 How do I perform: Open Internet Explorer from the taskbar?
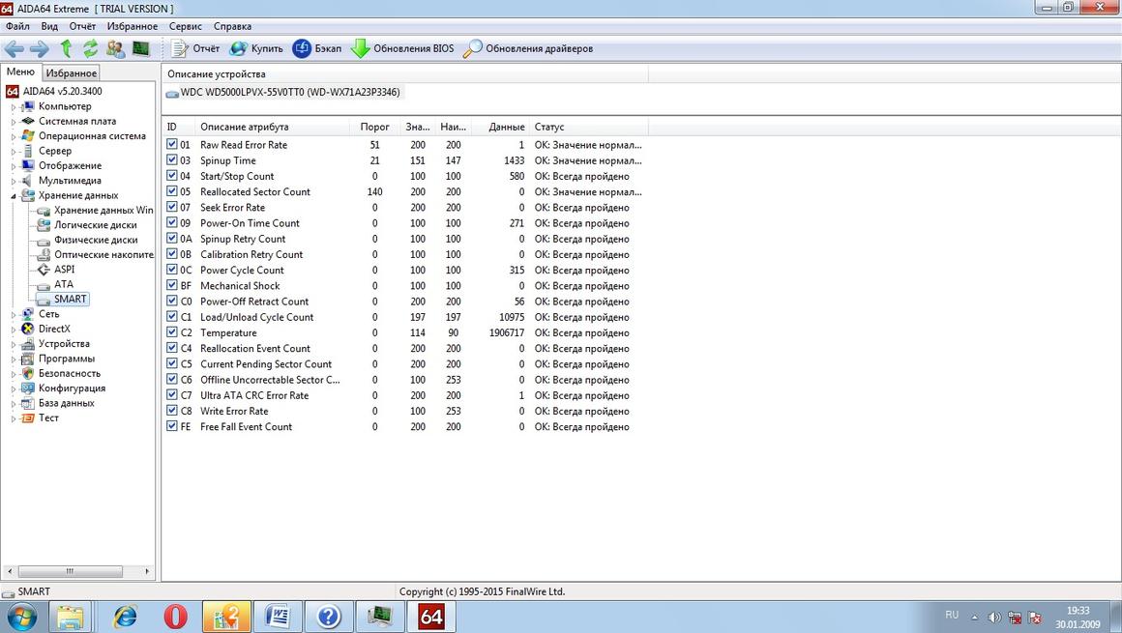pos(125,617)
